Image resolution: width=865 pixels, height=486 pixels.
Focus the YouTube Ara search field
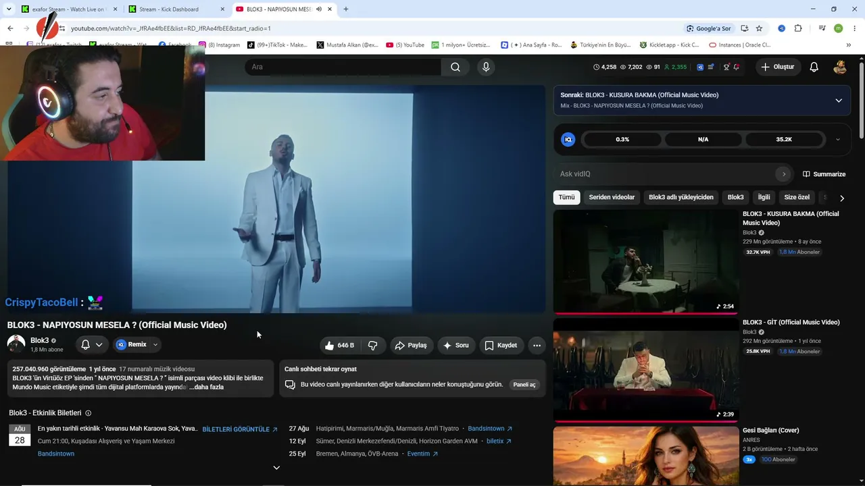pyautogui.click(x=343, y=67)
